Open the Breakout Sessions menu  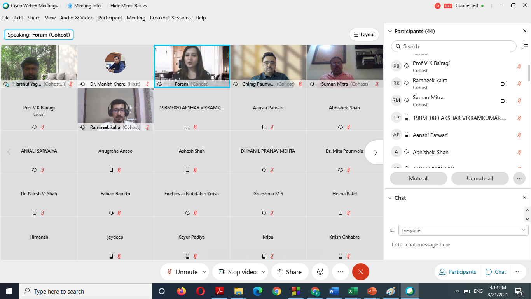[170, 18]
